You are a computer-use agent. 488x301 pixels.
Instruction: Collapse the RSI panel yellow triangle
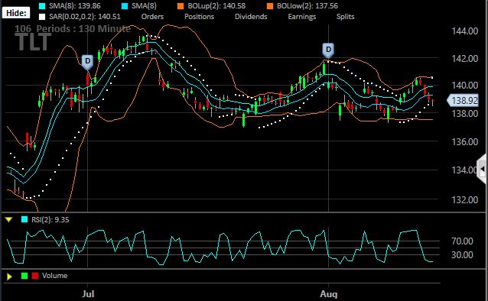(8, 220)
